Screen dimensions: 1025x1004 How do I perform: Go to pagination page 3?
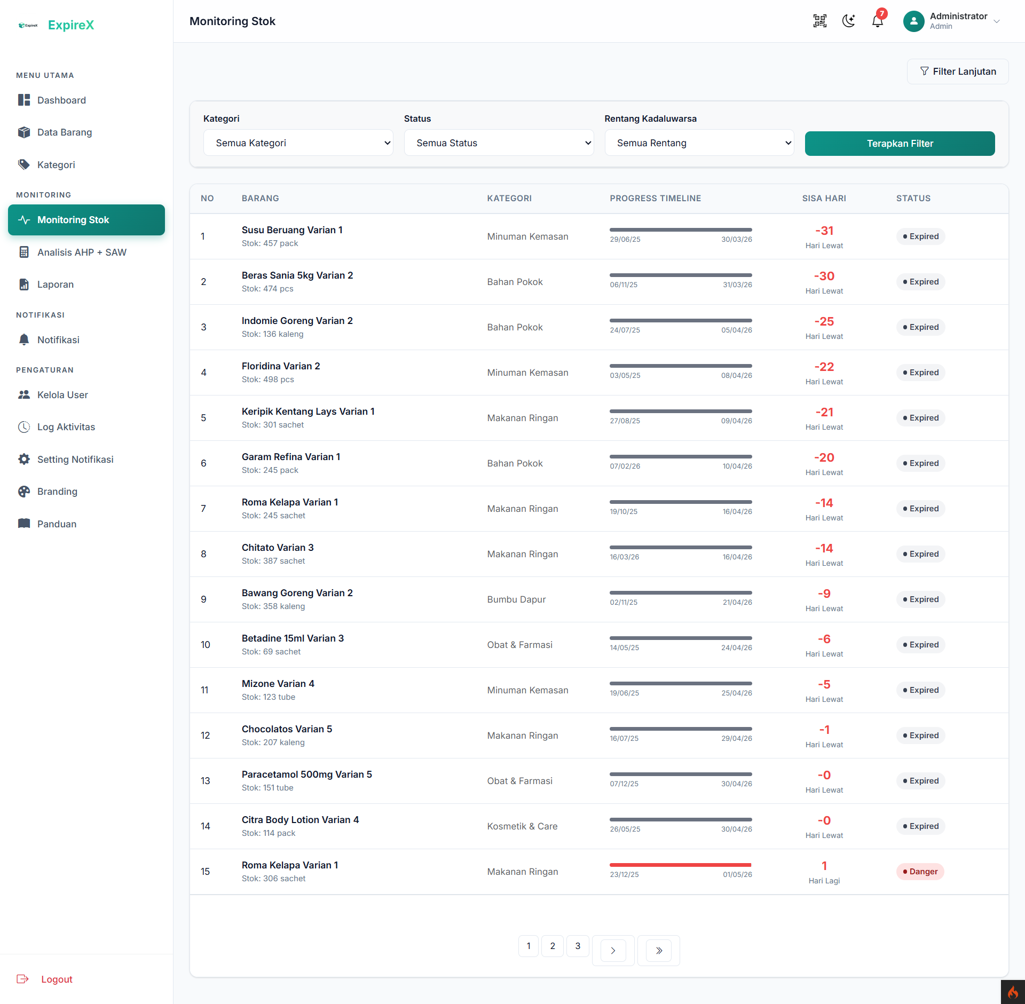pyautogui.click(x=578, y=946)
